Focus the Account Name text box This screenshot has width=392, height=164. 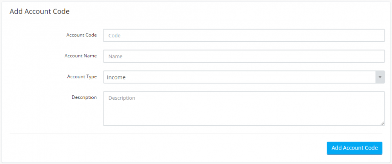243,56
